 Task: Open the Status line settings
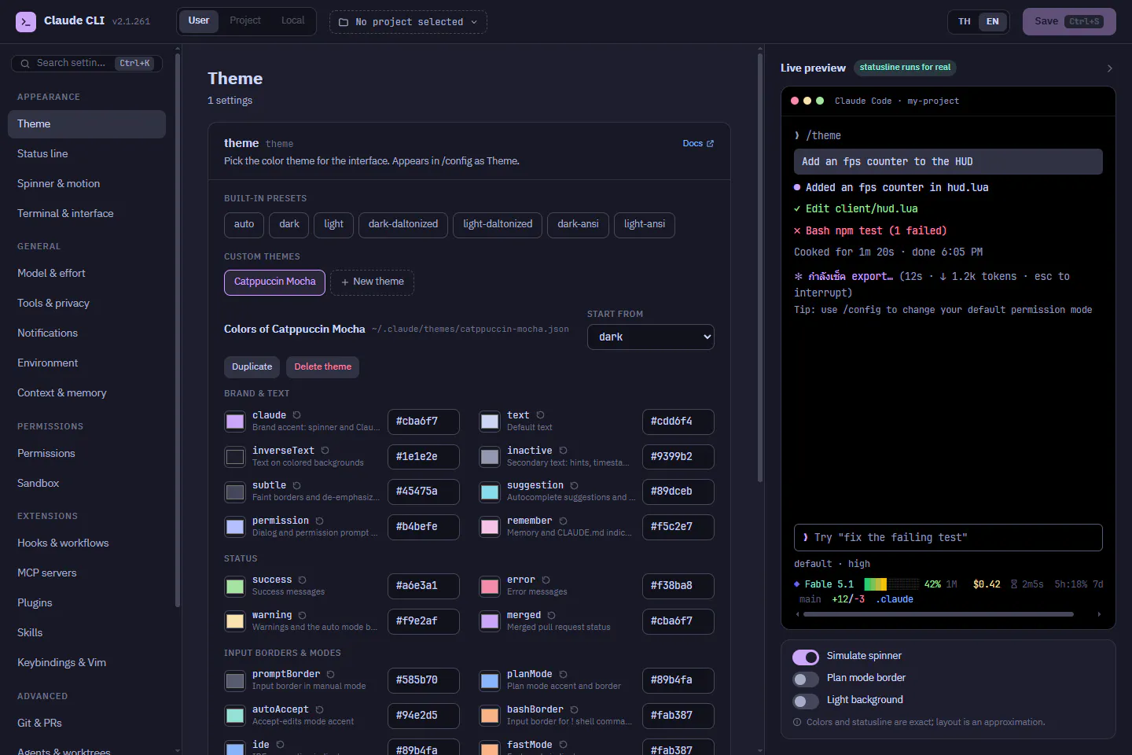pyautogui.click(x=86, y=154)
